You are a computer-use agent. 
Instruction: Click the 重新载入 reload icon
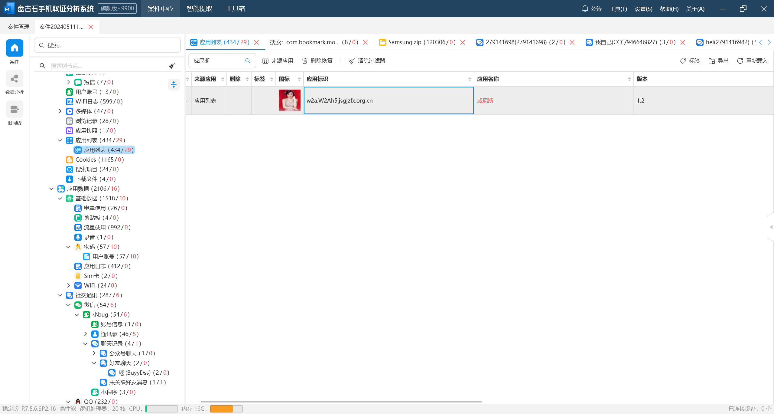click(x=740, y=61)
